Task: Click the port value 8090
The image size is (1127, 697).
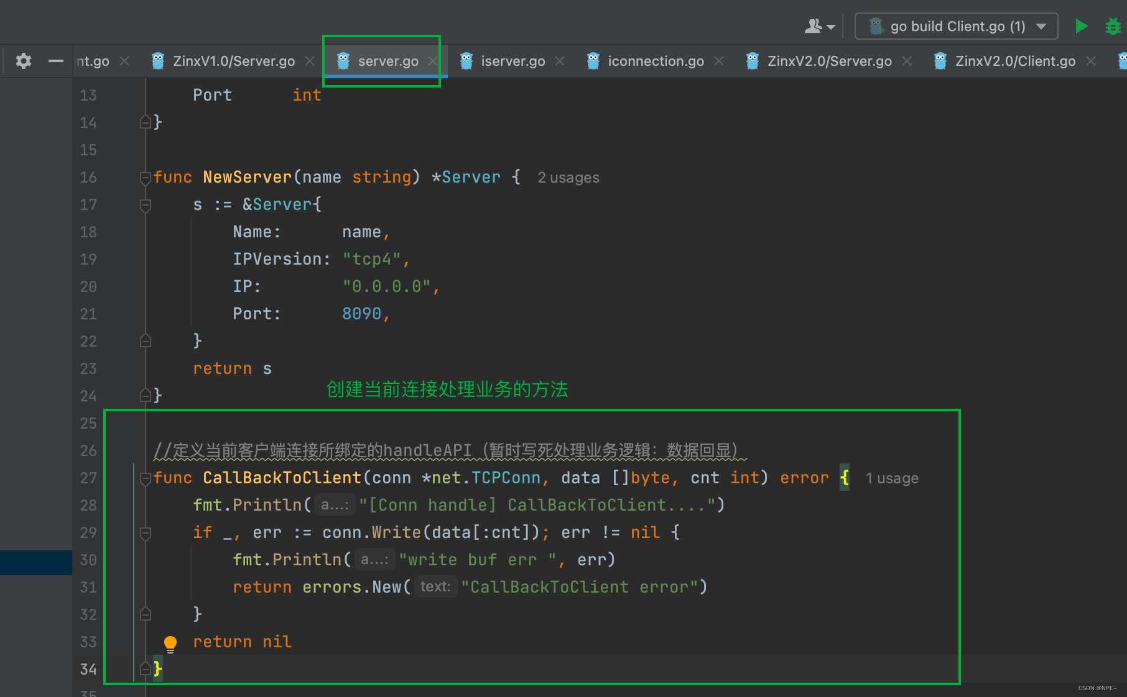Action: pyautogui.click(x=362, y=314)
